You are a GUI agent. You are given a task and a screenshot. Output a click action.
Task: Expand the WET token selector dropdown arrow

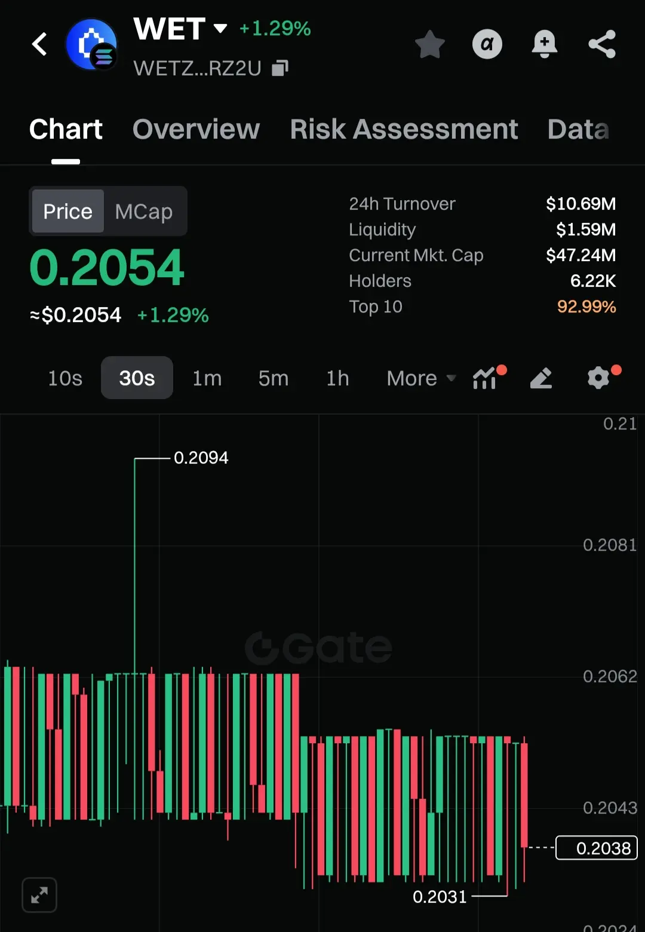[x=220, y=28]
